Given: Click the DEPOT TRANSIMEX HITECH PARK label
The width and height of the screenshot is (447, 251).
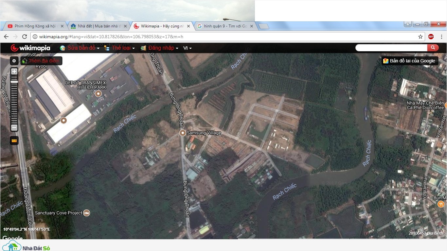Looking at the screenshot, I should [x=85, y=85].
